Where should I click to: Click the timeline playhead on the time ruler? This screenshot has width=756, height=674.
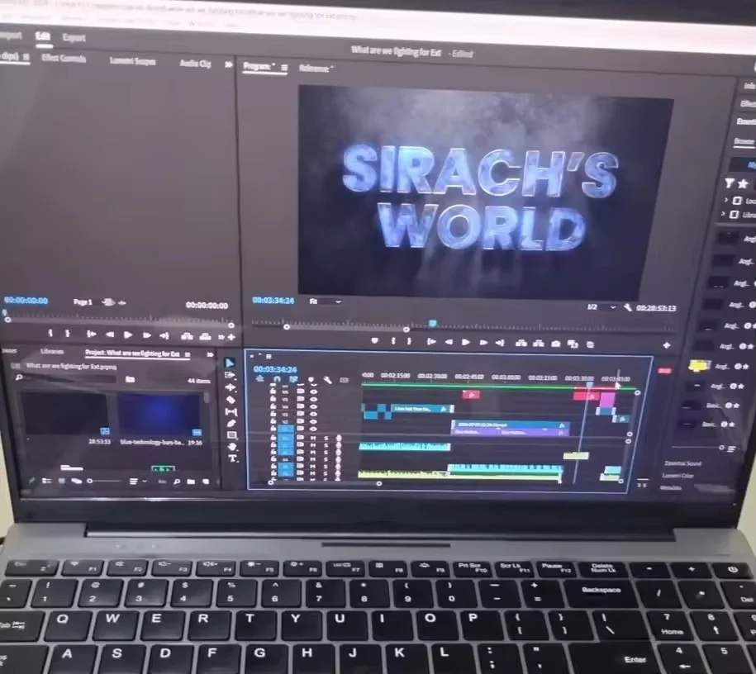[x=590, y=384]
